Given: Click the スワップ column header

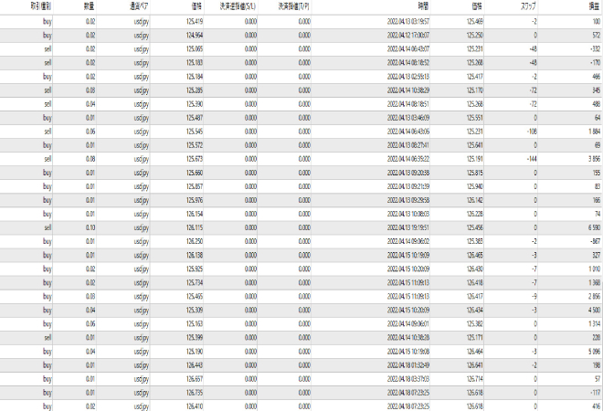Looking at the screenshot, I should click(527, 6).
